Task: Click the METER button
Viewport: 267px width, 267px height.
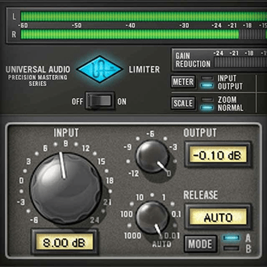Action: [183, 82]
